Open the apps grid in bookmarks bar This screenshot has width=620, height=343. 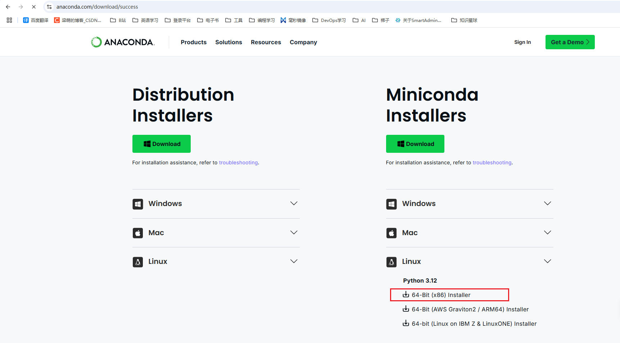pyautogui.click(x=9, y=20)
